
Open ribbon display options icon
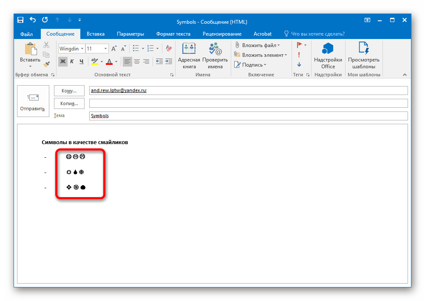(367, 20)
